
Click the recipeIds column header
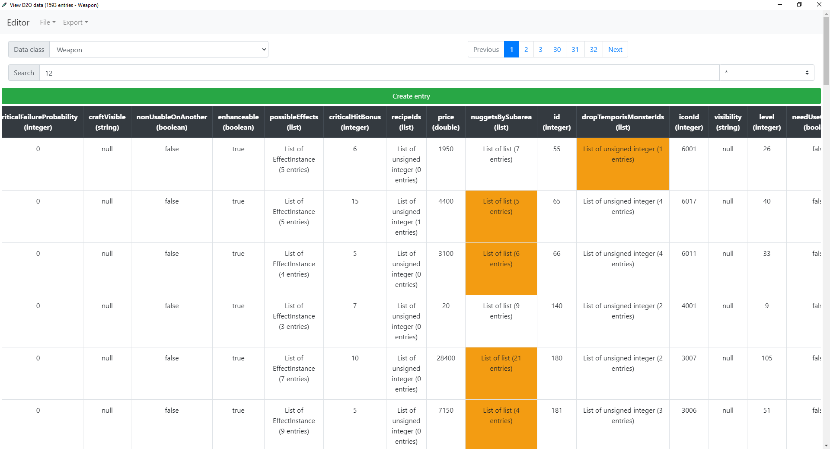[x=406, y=122]
